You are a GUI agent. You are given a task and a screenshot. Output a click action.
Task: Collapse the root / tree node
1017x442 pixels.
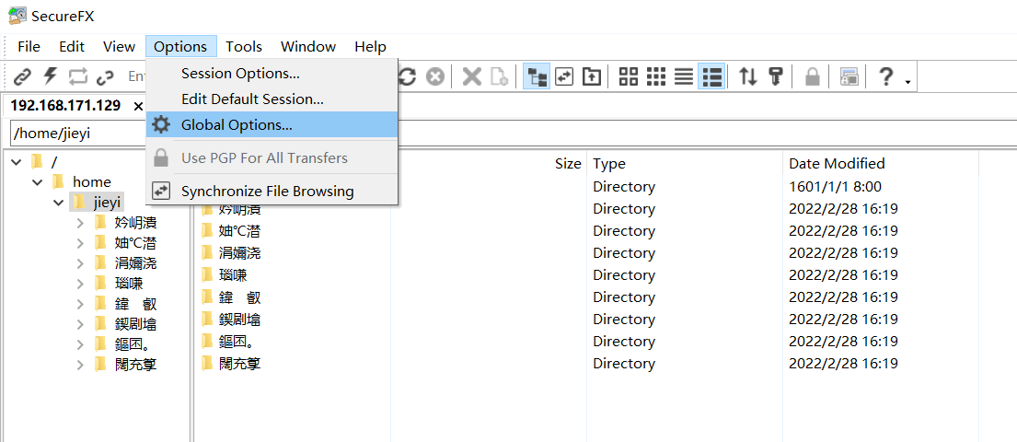pos(17,162)
